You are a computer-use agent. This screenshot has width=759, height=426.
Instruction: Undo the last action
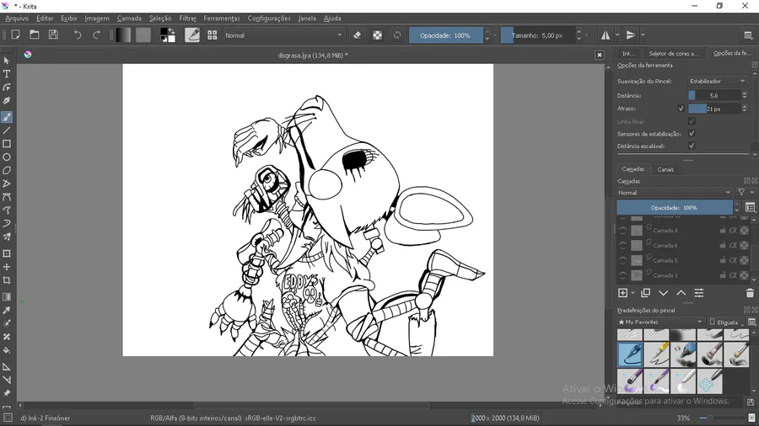click(x=78, y=35)
